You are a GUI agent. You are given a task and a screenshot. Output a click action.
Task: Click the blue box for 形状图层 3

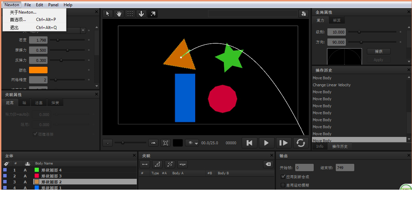tap(5, 176)
